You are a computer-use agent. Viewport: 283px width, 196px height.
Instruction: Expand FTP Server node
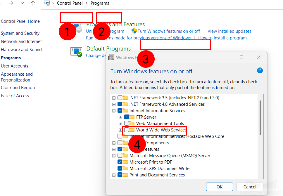(x=120, y=117)
